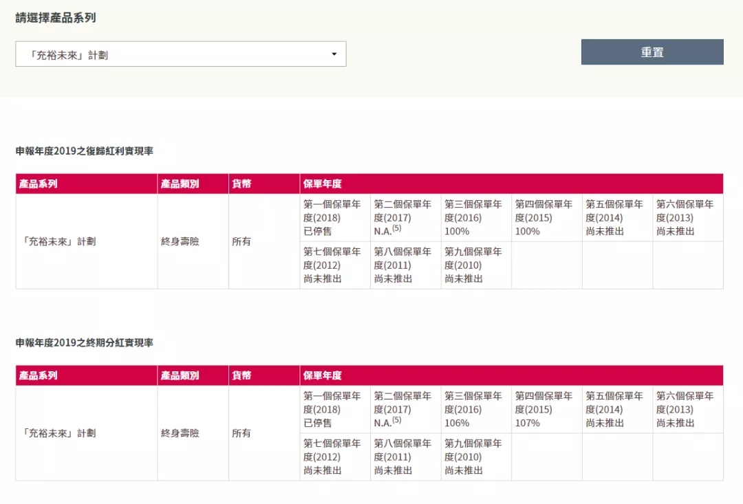Click 保單年度 header in 復歸紅利 table
The image size is (743, 504).
pos(511,184)
